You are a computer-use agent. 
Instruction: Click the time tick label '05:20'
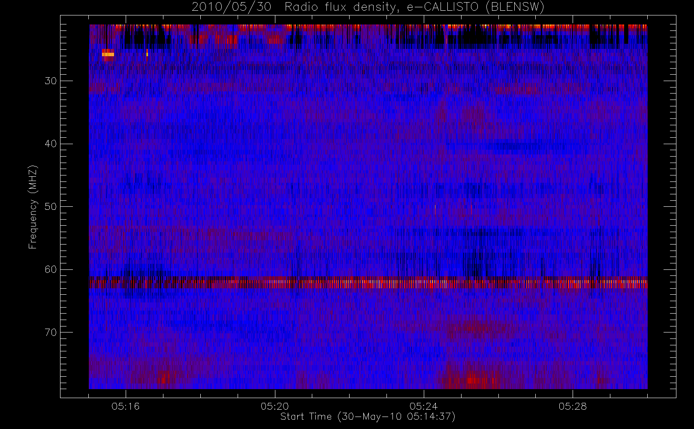pyautogui.click(x=275, y=406)
